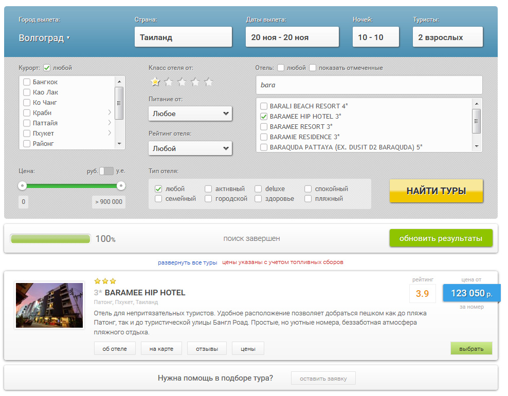The image size is (508, 396).
Task: Check BARALI BEACH RESORT 4* hotel
Action: pos(264,106)
